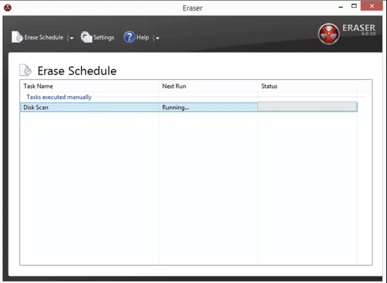Click the page icon beside Erase Schedule heading
This screenshot has width=387, height=283.
click(26, 71)
